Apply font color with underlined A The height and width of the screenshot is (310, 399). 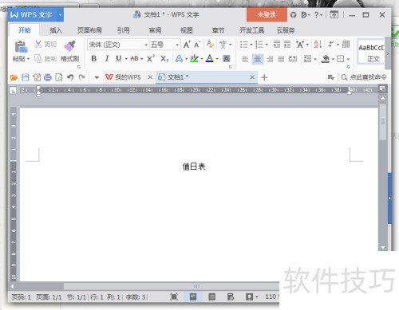click(210, 58)
